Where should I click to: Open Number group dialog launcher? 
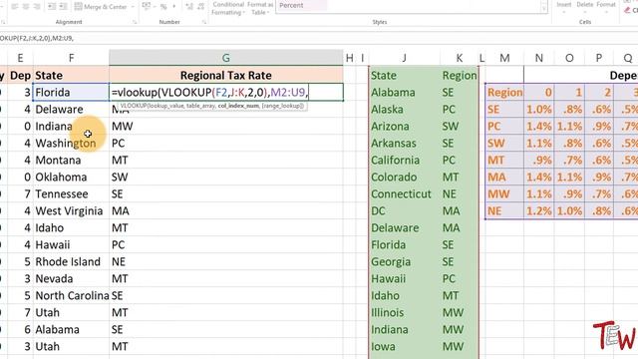pyautogui.click(x=204, y=22)
